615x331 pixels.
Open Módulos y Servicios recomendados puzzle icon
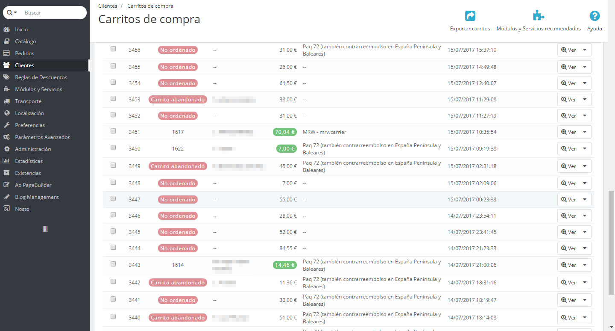click(x=539, y=16)
